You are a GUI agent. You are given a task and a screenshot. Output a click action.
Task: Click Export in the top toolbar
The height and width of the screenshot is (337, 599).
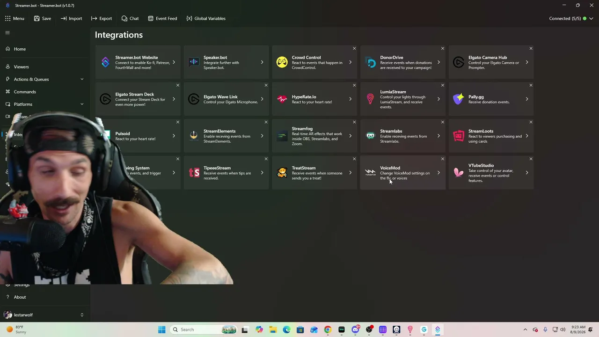(102, 18)
